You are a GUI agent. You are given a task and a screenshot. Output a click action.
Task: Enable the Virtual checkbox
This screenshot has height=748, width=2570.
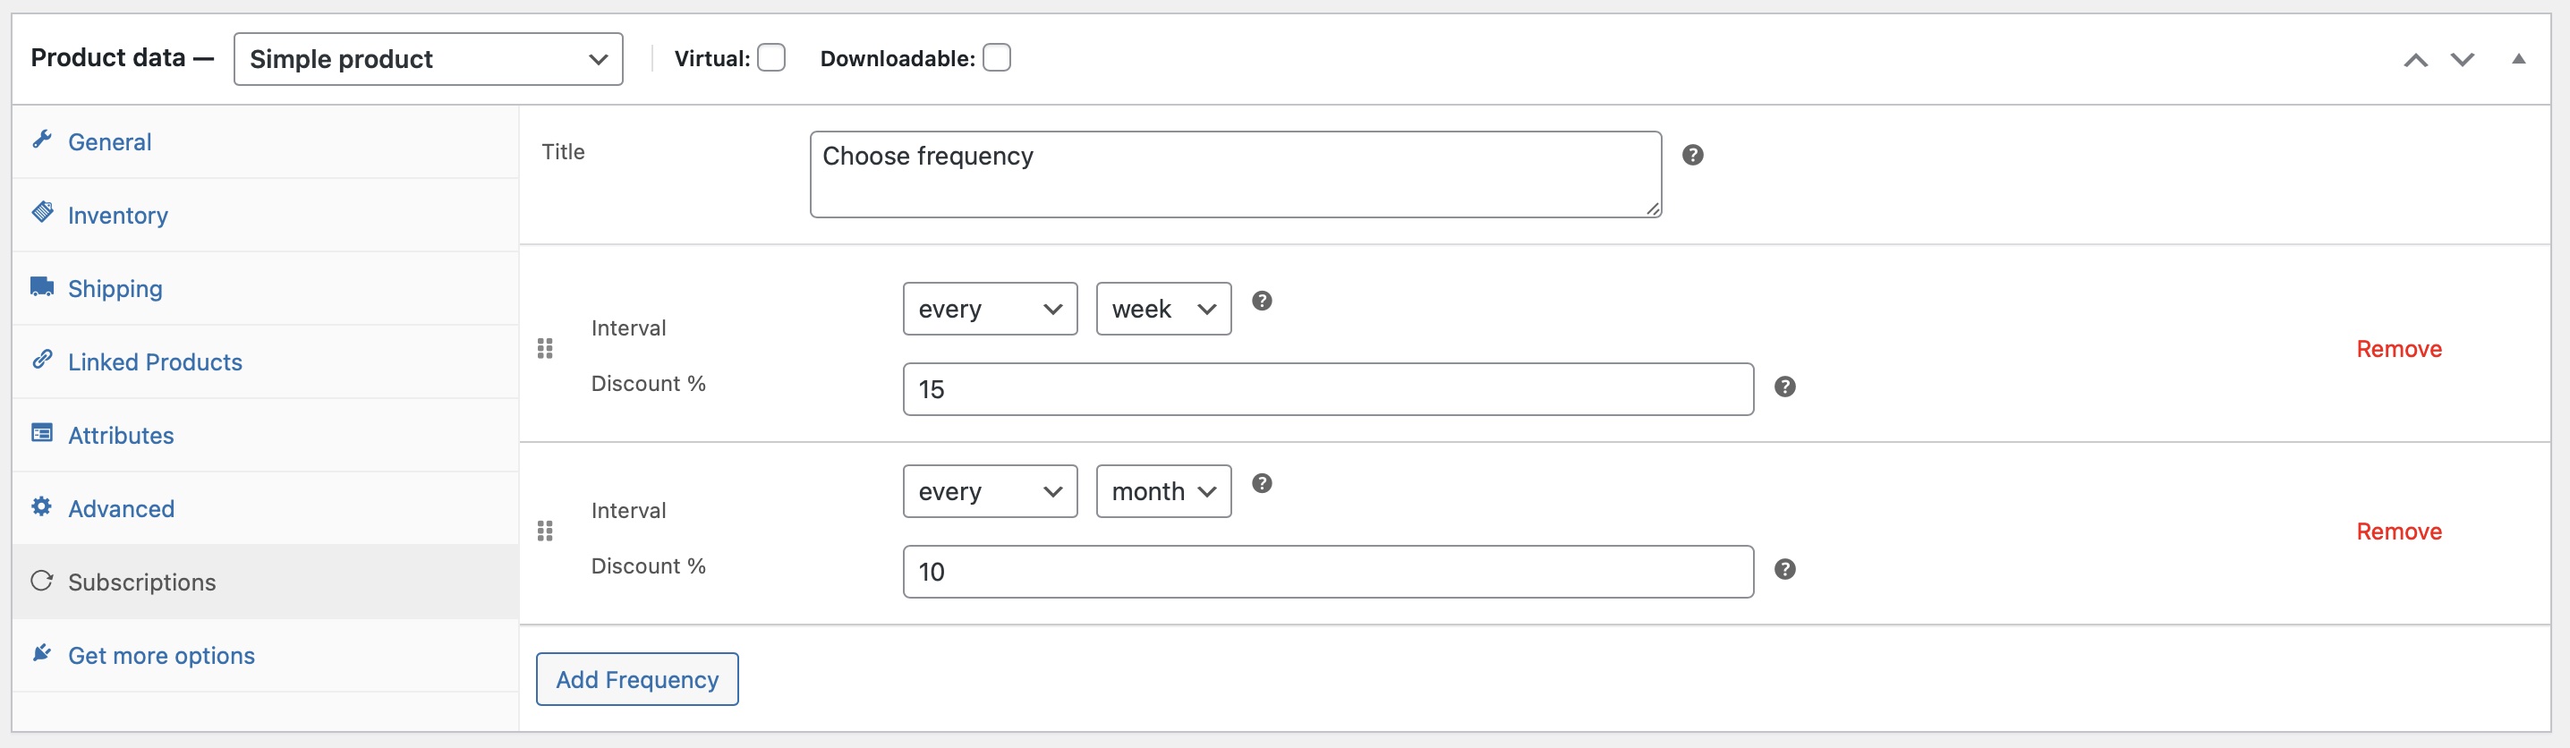[771, 58]
